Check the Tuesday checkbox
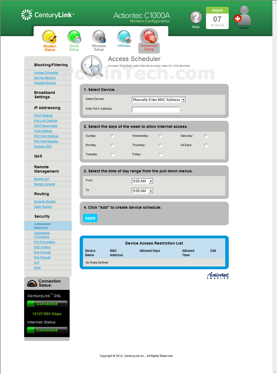 click(x=112, y=155)
